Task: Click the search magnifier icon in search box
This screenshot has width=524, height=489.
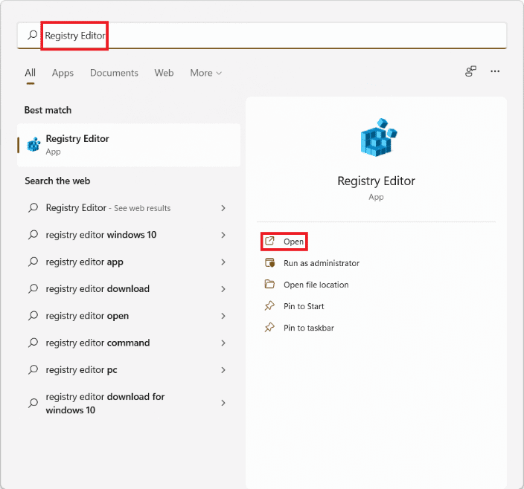Action: (x=33, y=35)
